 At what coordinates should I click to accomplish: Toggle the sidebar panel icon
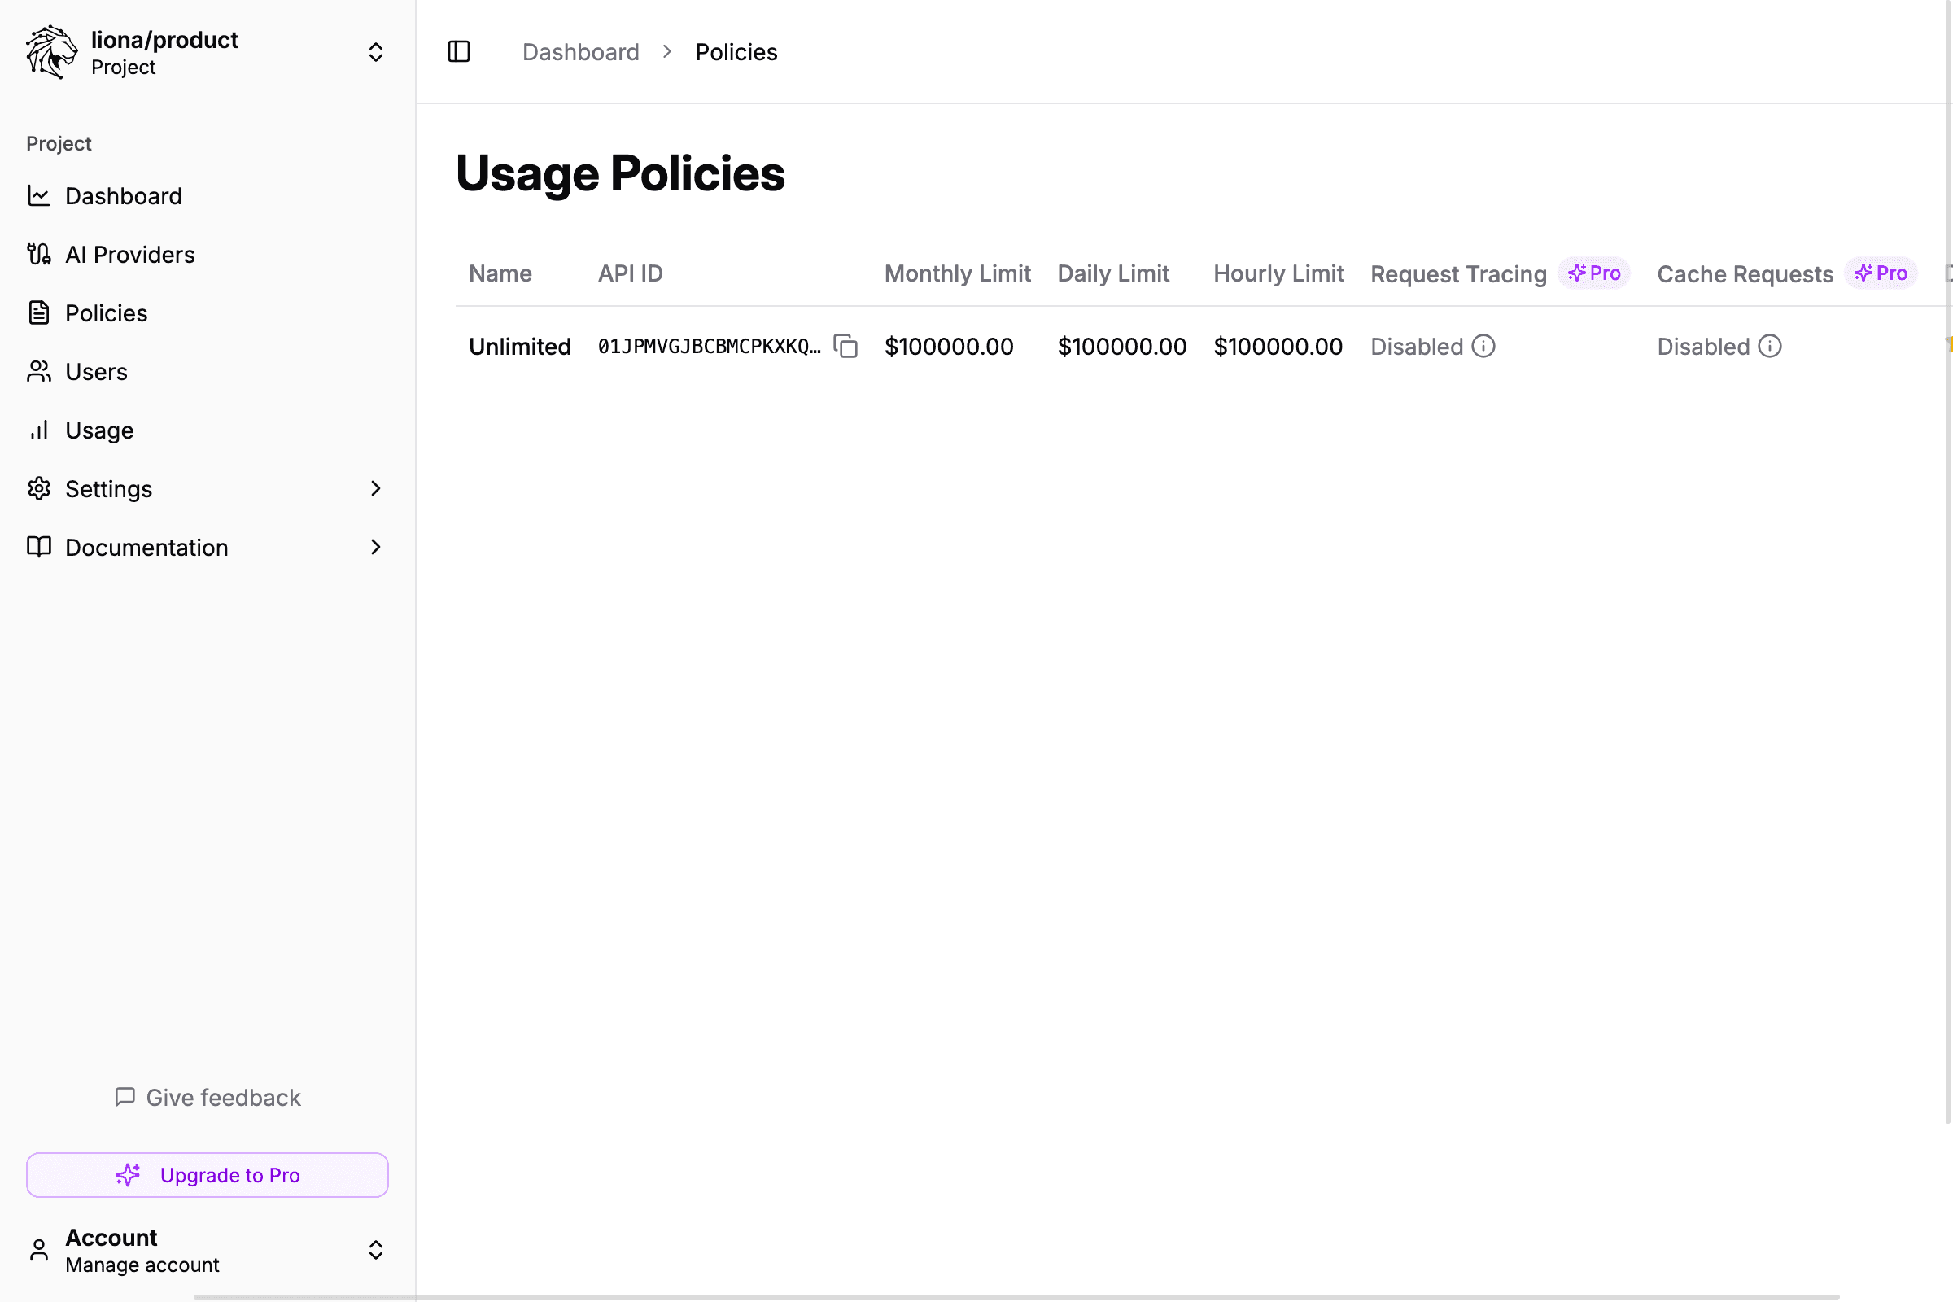[459, 51]
